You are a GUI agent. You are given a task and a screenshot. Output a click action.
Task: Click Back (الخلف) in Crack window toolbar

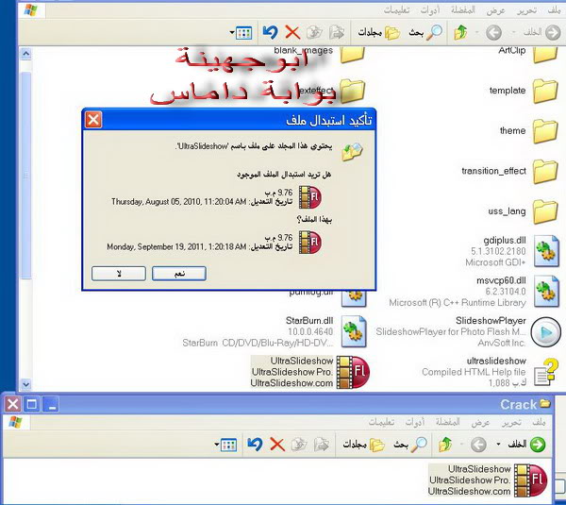point(527,445)
